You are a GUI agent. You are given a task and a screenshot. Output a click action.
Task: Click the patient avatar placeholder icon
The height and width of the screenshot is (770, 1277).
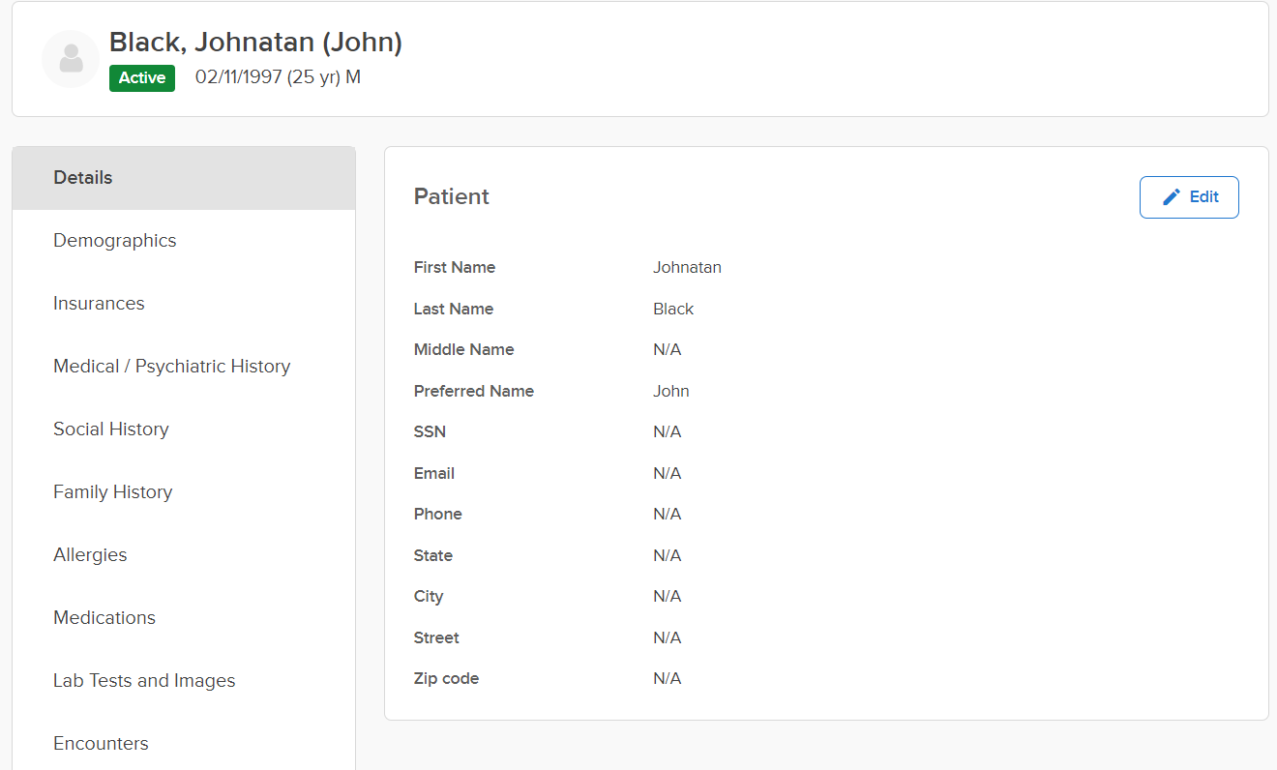(x=71, y=59)
